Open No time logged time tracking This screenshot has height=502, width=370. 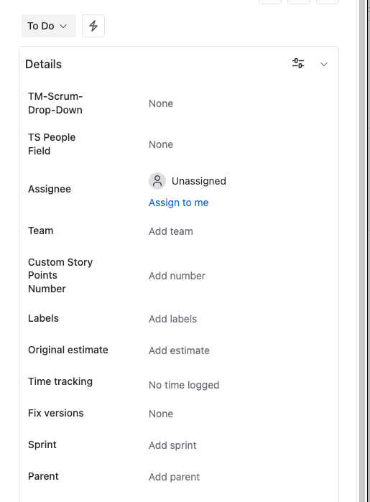coord(184,385)
